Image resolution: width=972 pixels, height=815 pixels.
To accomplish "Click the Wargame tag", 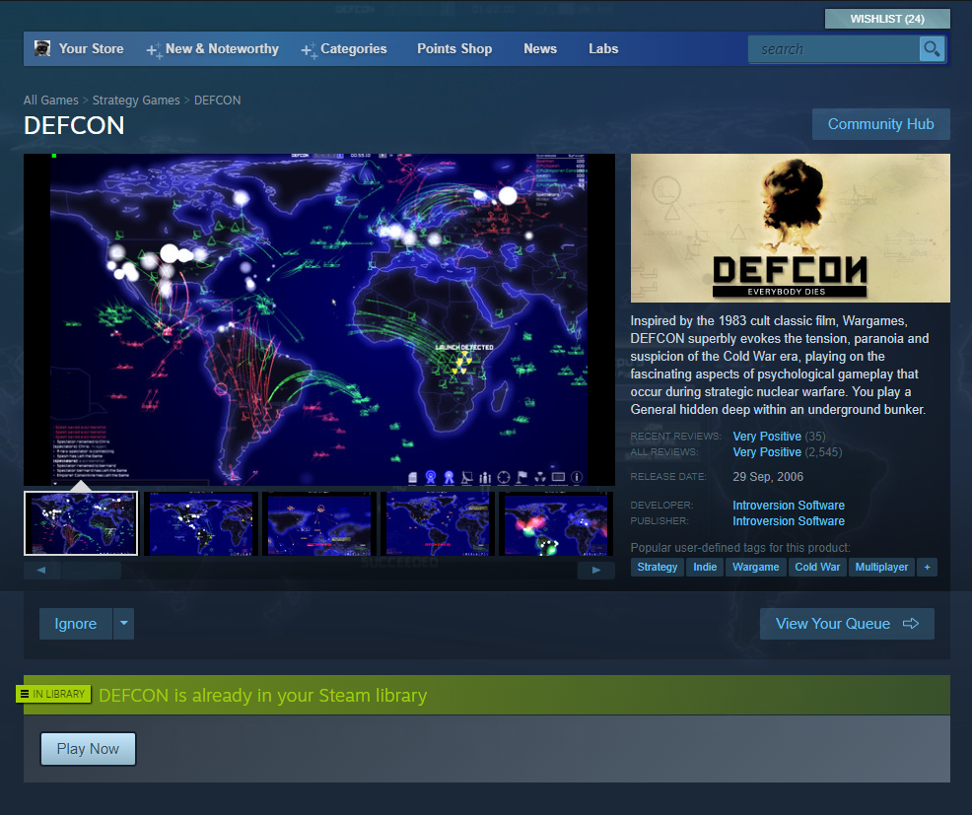I will tap(756, 567).
